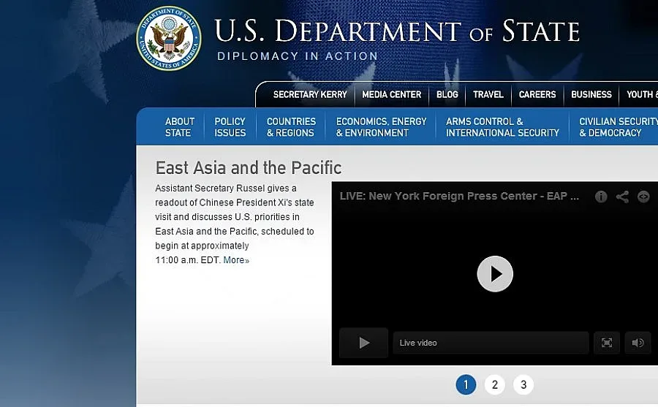Open the Media Center tab
Viewport: 658px width, 407px height.
click(x=392, y=94)
